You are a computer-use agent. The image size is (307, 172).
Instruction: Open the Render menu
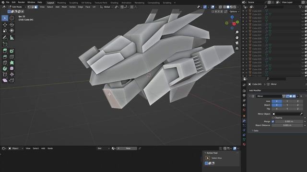(x=21, y=2)
